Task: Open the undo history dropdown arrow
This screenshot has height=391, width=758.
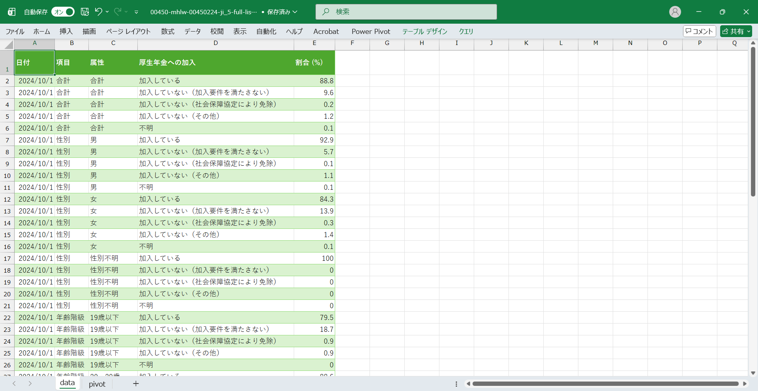Action: coord(107,12)
